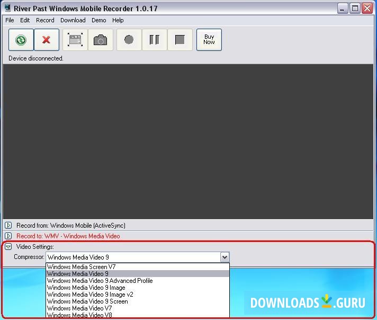Choose Windows Media Video 9 Image option
The height and width of the screenshot is (320, 377).
coord(138,288)
